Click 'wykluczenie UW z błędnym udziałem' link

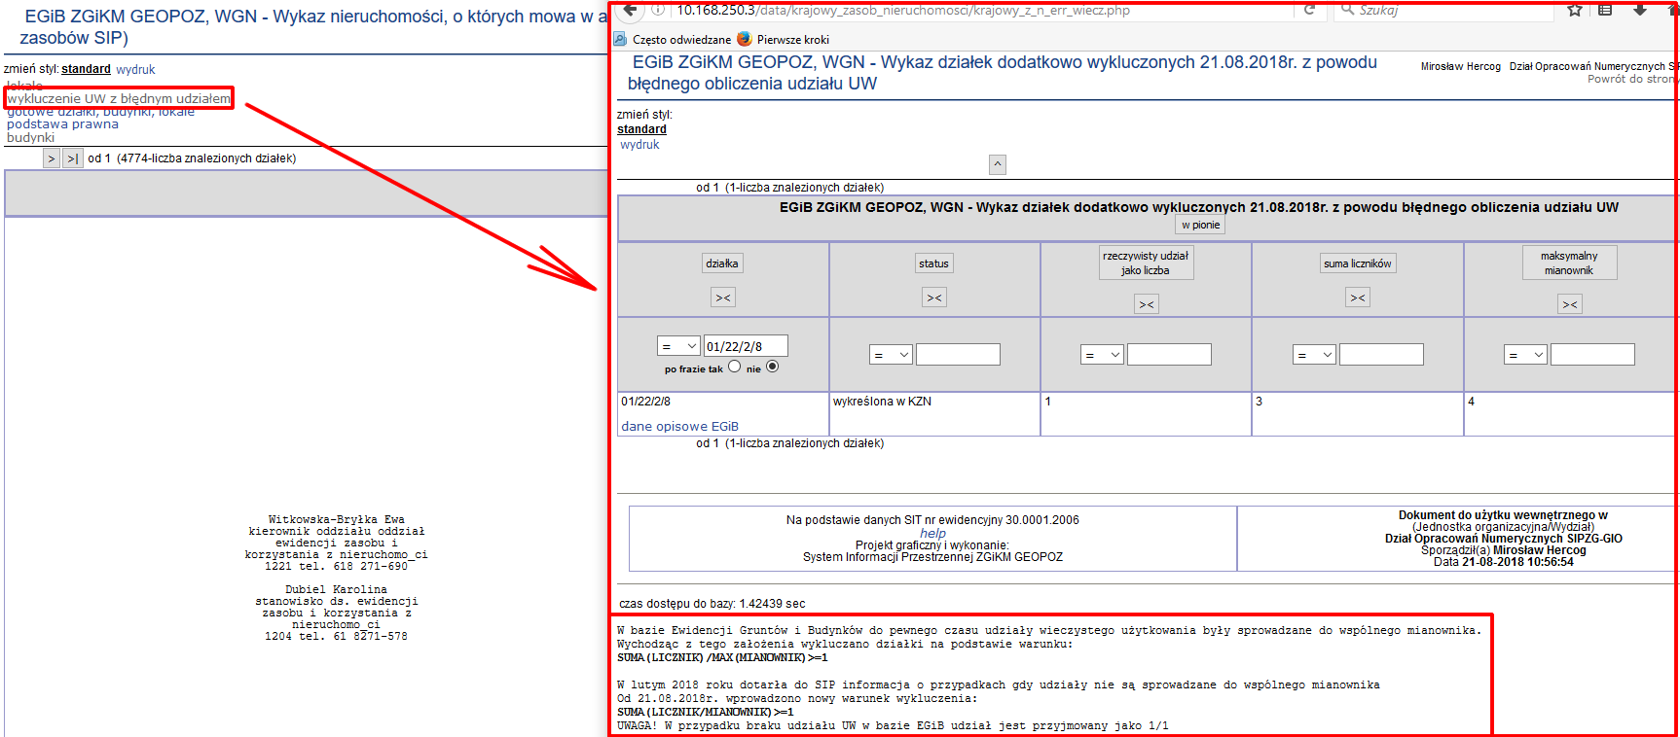pyautogui.click(x=119, y=98)
